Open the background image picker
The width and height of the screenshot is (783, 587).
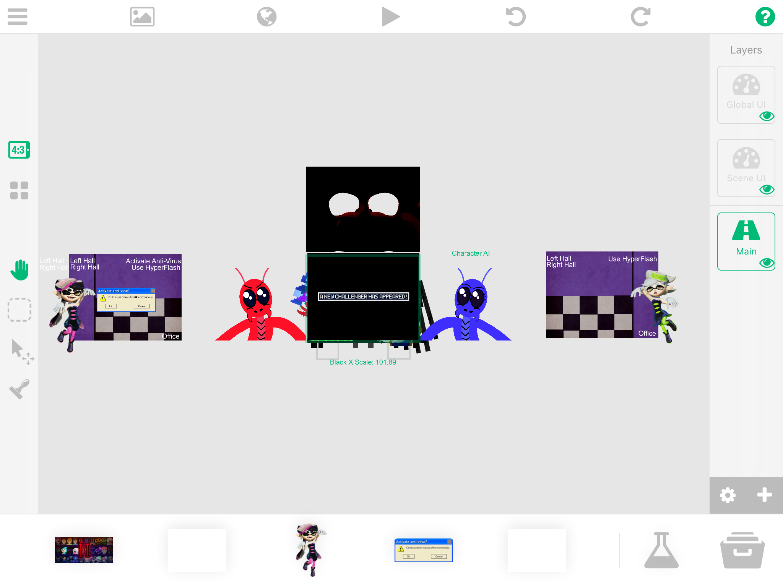point(142,17)
